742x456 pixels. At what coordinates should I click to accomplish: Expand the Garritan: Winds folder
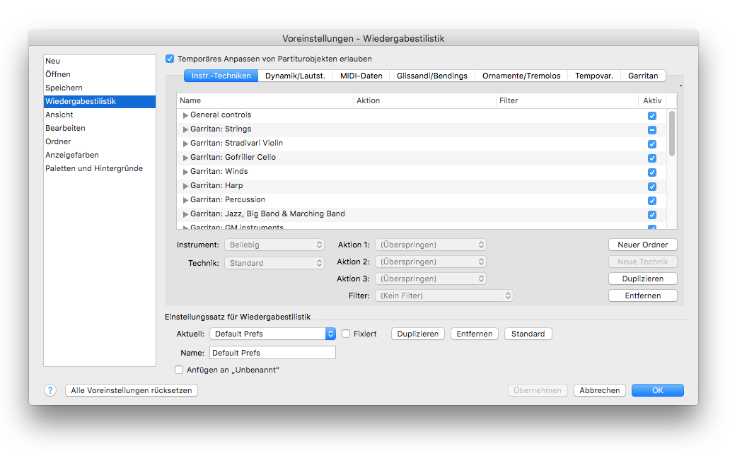(x=185, y=173)
